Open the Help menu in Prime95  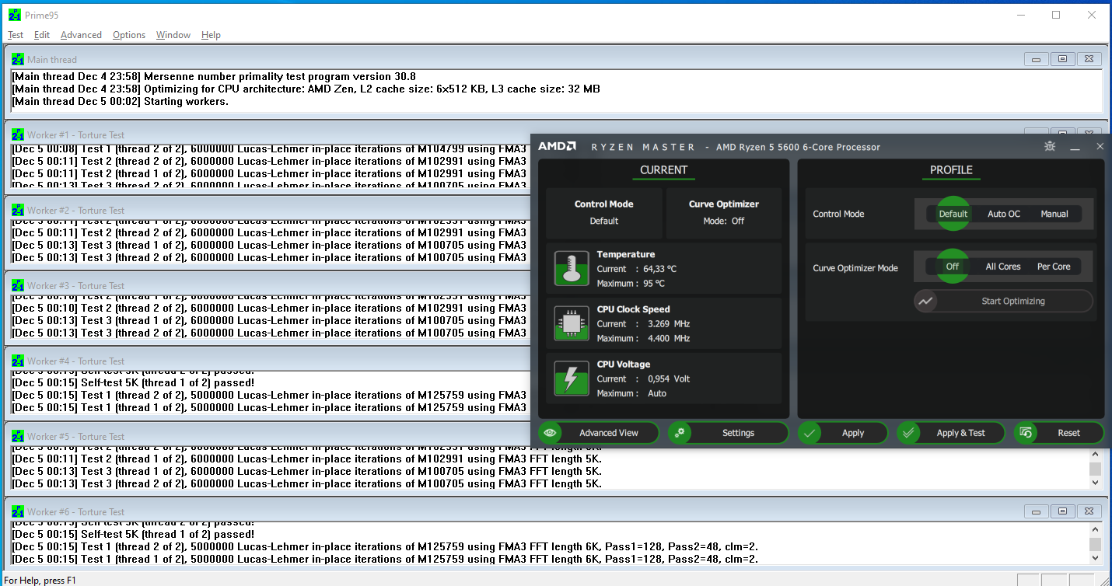click(x=211, y=35)
